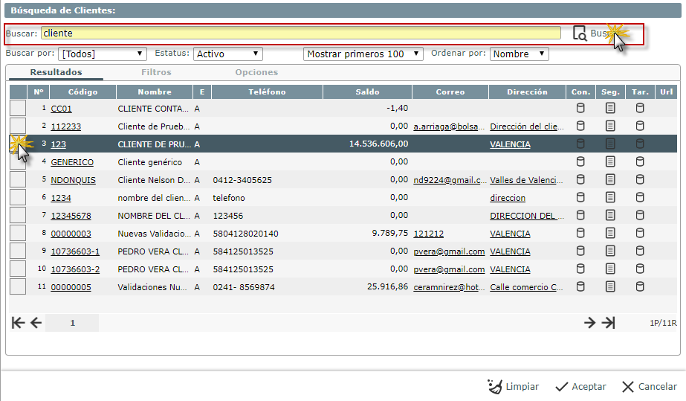Tick checkbox for GENERICO row
Viewport: 686px width, 401px height.
18,162
